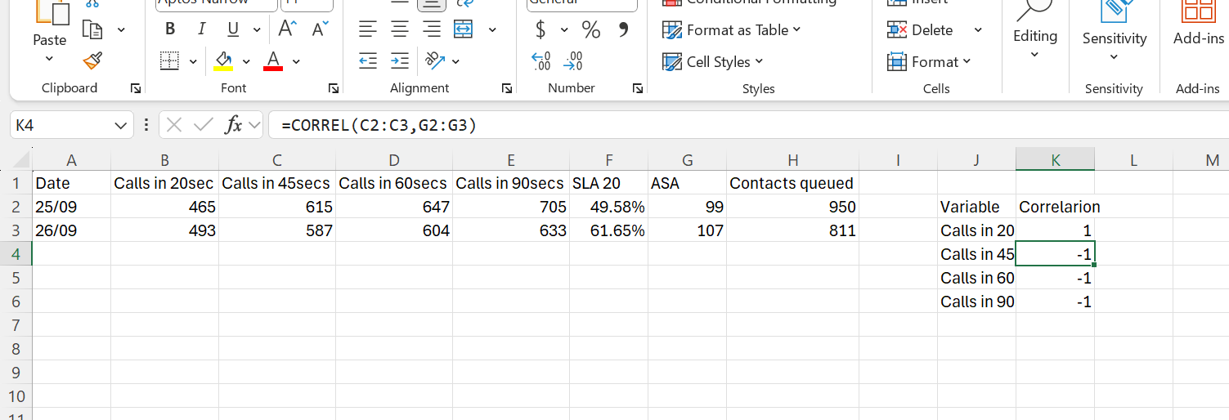The width and height of the screenshot is (1229, 420).
Task: Open the Cell Styles gallery
Action: [712, 61]
